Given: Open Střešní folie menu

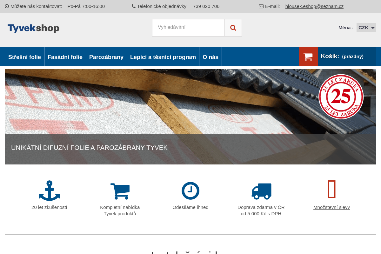Looking at the screenshot, I should (x=24, y=57).
